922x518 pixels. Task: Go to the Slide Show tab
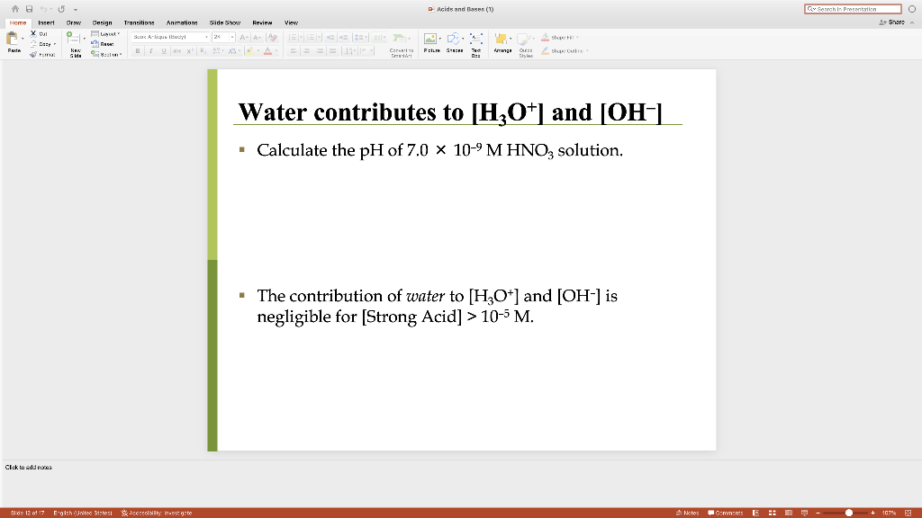(x=224, y=22)
